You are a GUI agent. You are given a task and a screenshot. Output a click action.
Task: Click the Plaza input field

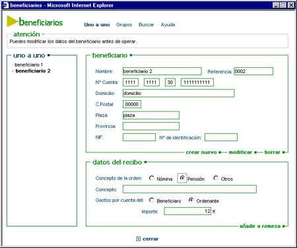pos(151,115)
